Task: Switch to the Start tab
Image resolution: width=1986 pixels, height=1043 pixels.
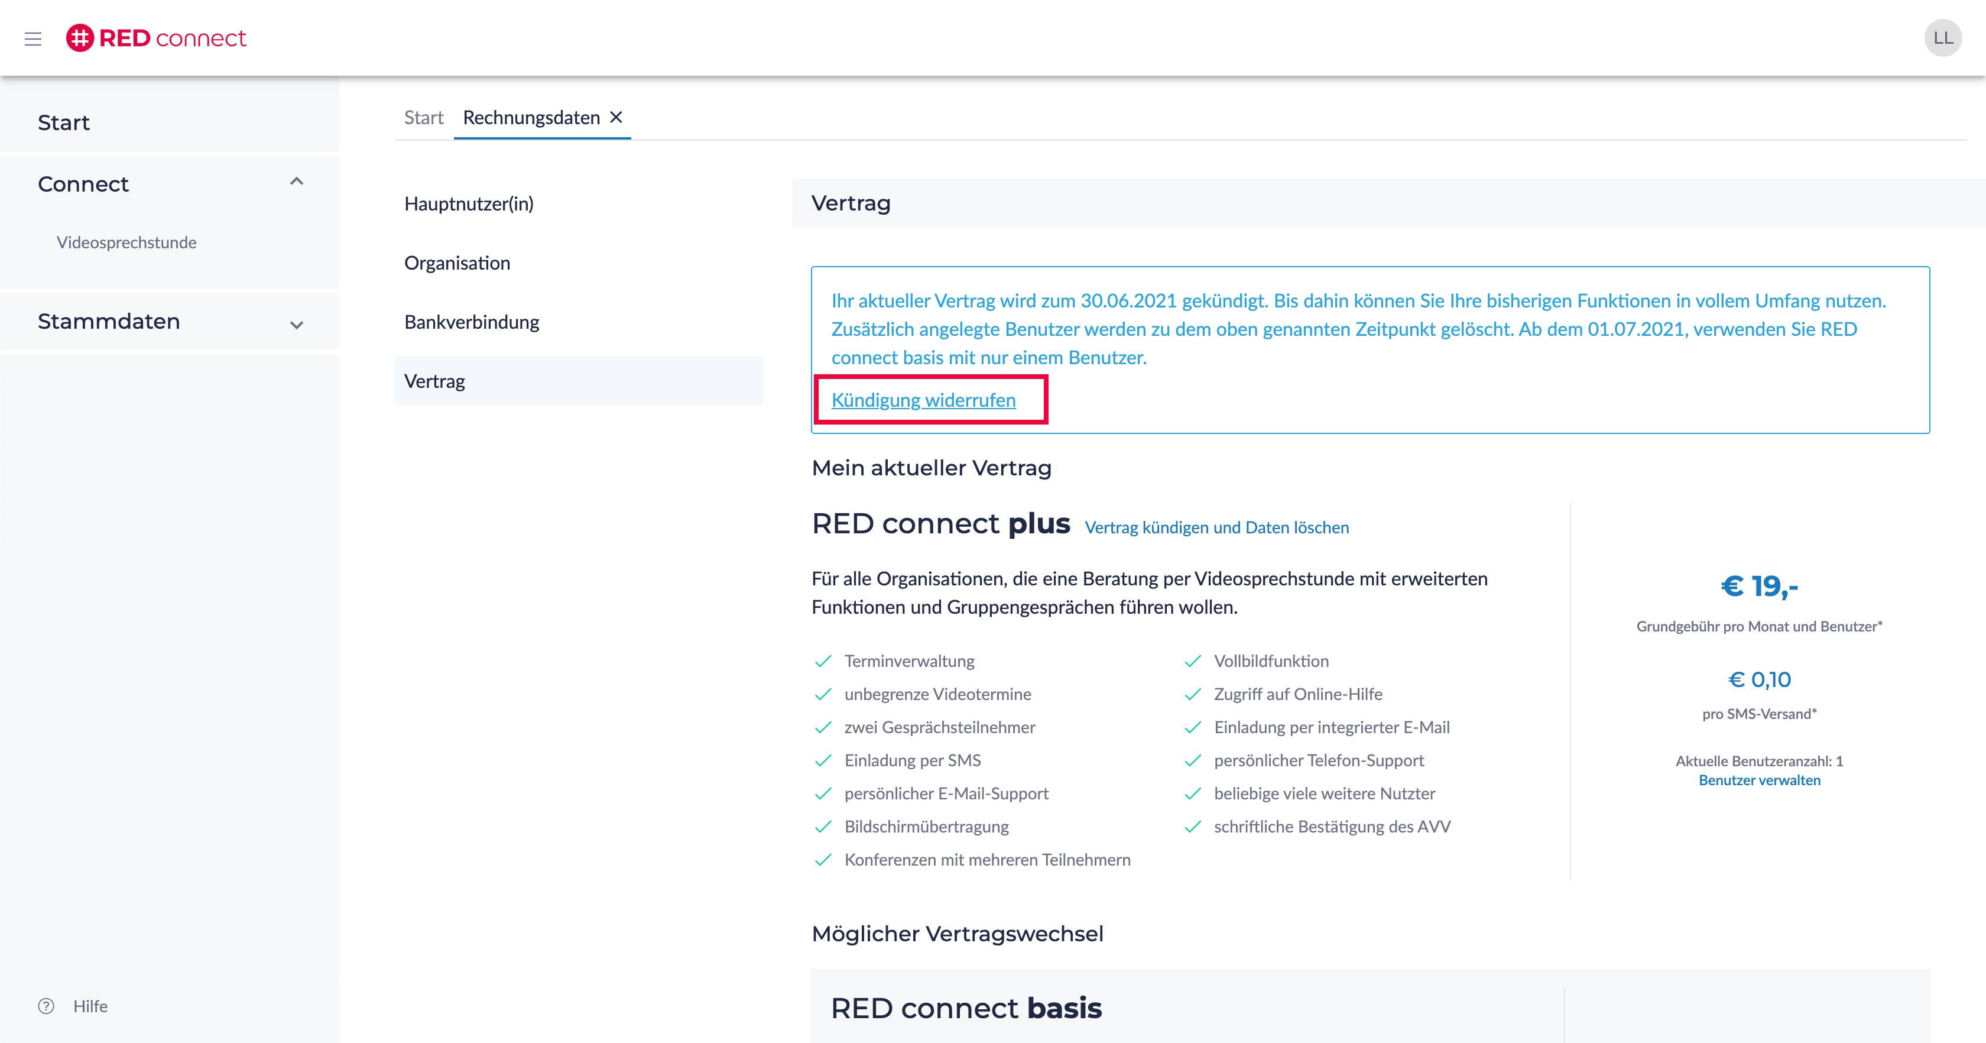Action: click(423, 117)
